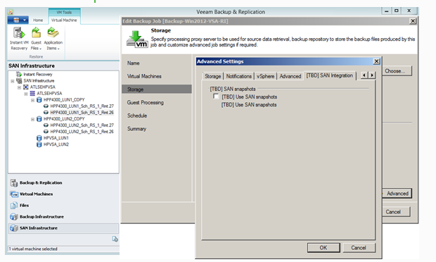Screen dimensions: 436x262
Task: Select the Storage wizard step
Action: tap(157, 89)
